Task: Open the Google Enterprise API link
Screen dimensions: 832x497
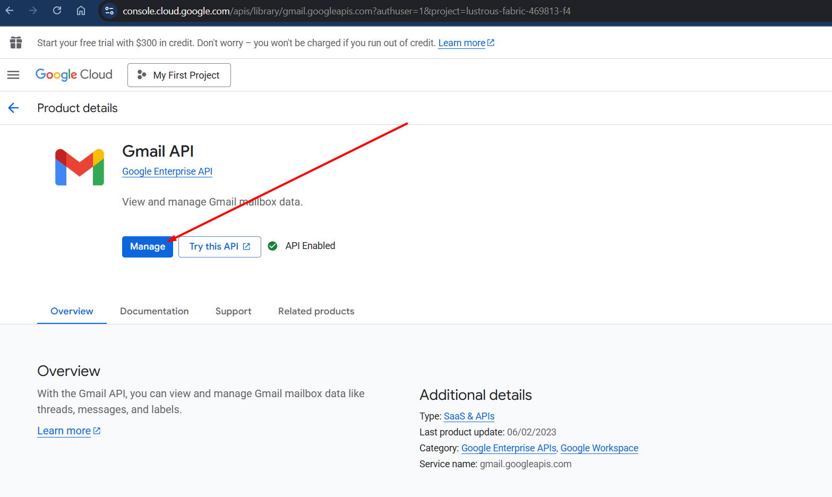Action: pyautogui.click(x=167, y=172)
